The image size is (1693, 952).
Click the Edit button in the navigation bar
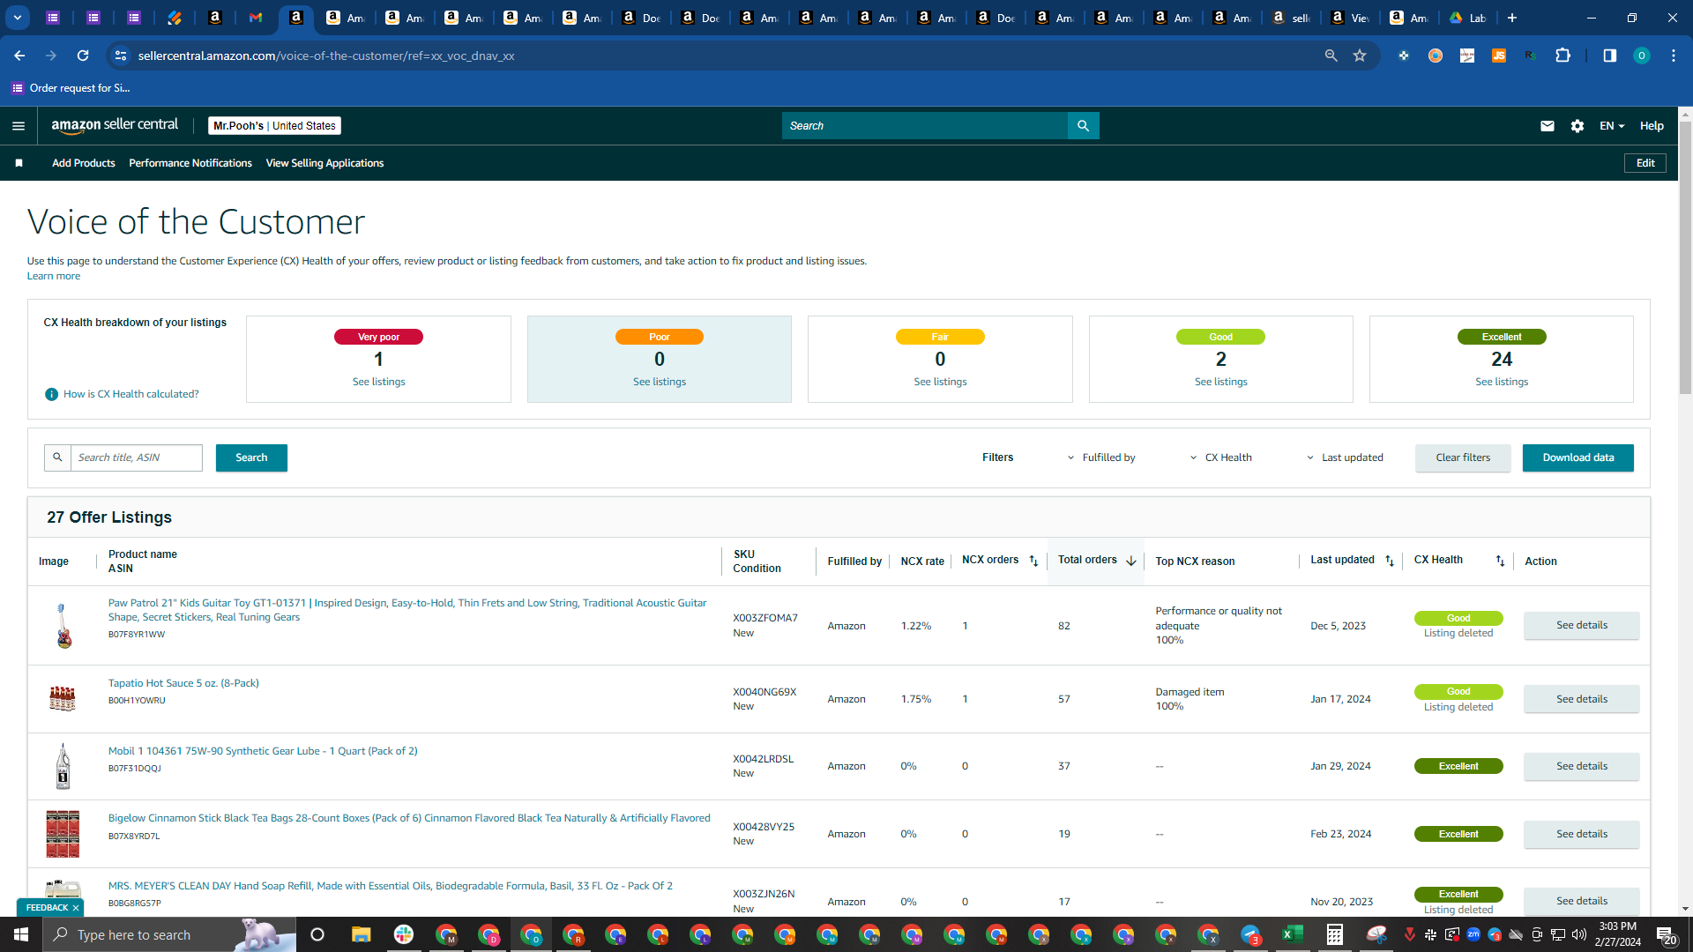pos(1645,163)
